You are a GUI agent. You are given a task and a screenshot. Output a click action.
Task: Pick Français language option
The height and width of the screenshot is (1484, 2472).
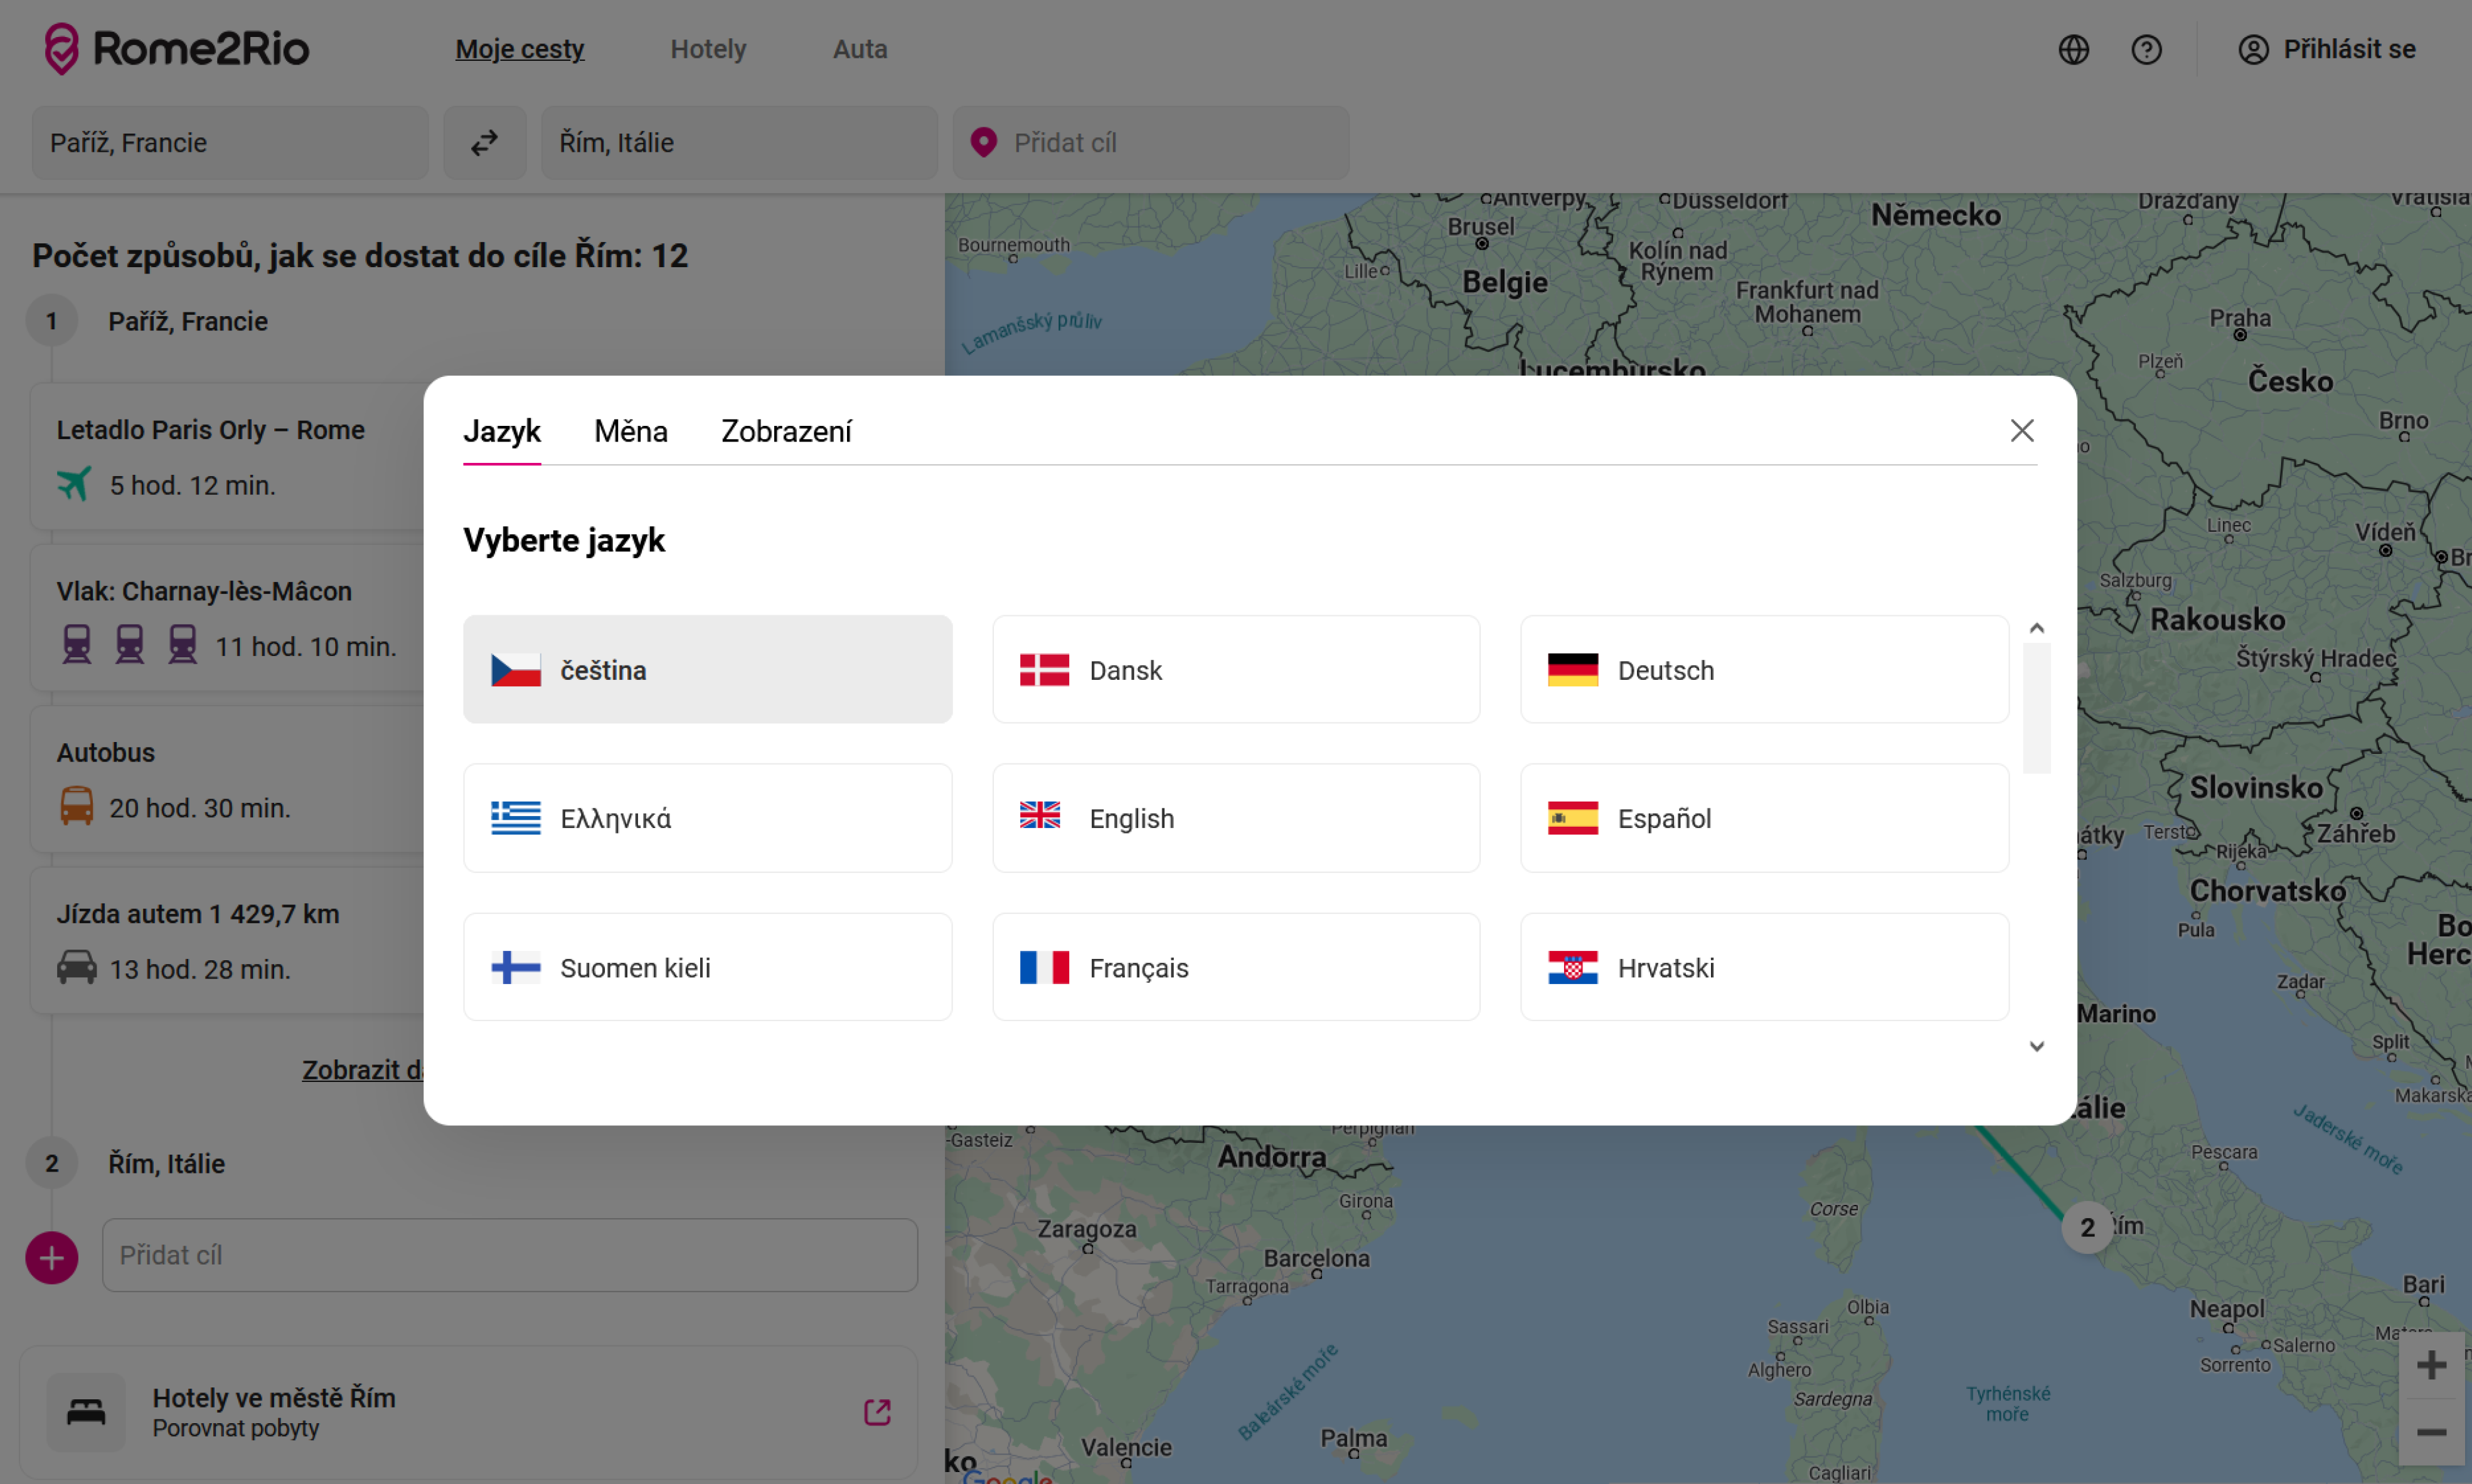coord(1235,967)
